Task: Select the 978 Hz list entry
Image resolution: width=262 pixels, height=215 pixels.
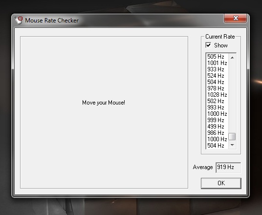Action: [217, 88]
